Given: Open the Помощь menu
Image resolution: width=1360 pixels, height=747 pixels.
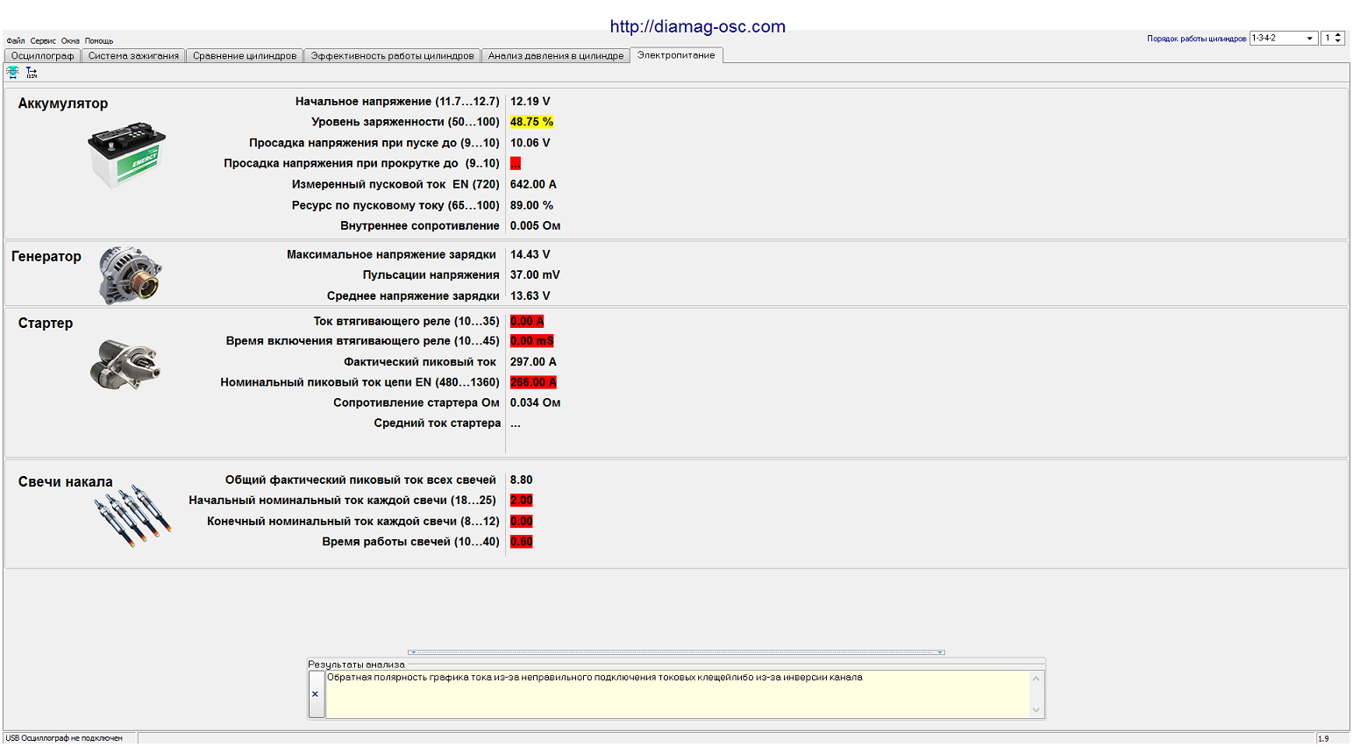Looking at the screenshot, I should tap(99, 41).
